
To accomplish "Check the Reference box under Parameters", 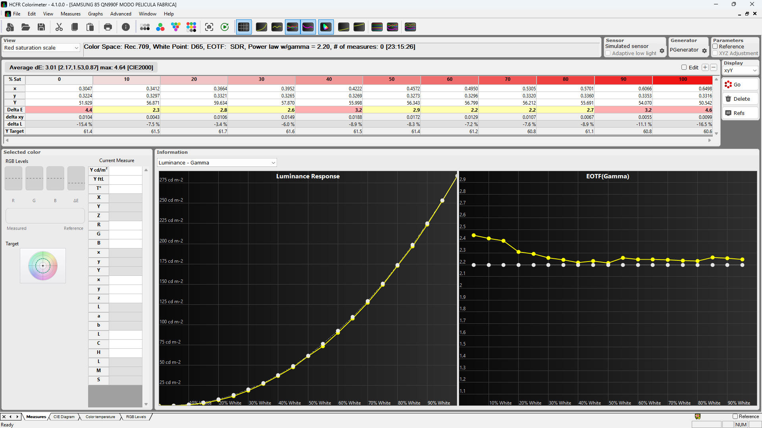I will (715, 46).
